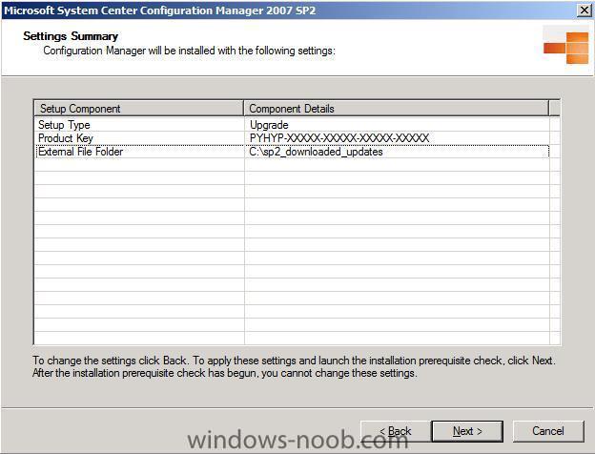Click the dialog title bar text
This screenshot has height=454, width=595.
[x=160, y=10]
